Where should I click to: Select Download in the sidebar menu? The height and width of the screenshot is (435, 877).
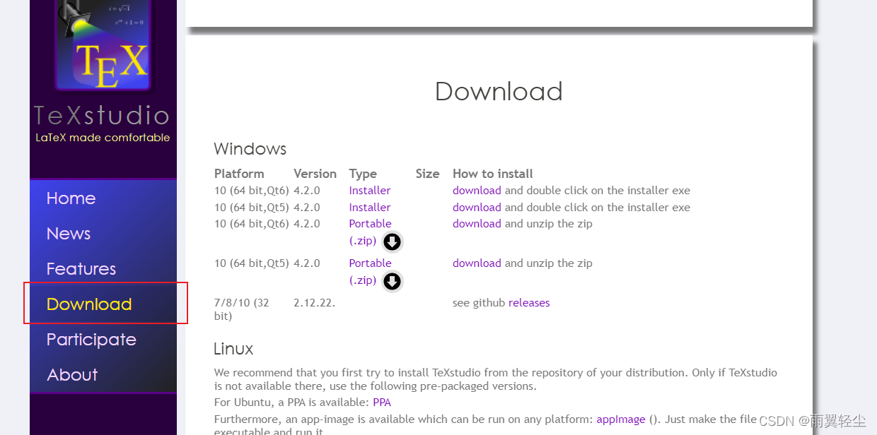[x=89, y=304]
